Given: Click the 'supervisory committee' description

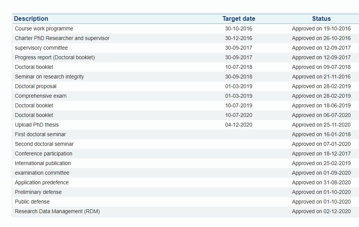Looking at the screenshot, I should pos(41,48).
